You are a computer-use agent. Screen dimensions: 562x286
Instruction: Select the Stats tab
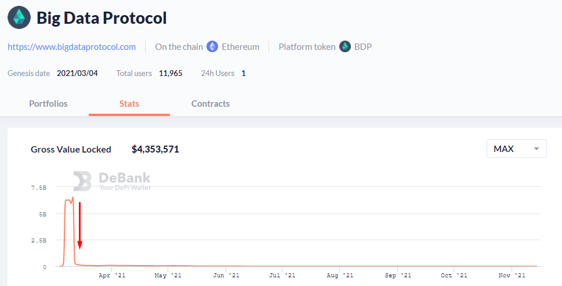[x=129, y=104]
